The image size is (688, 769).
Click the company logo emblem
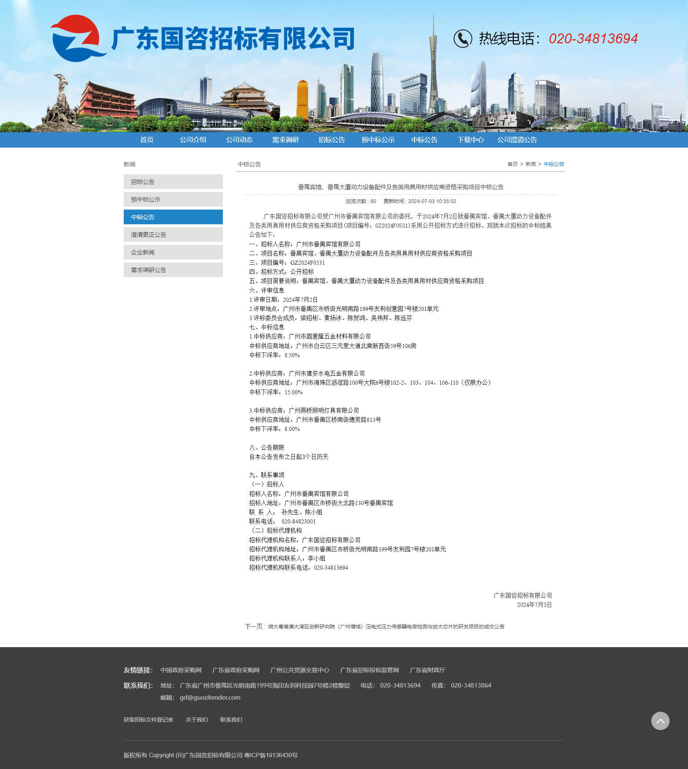[78, 39]
